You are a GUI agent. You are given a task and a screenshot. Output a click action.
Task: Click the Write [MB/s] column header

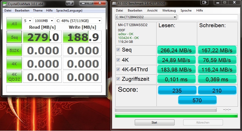[82, 27]
